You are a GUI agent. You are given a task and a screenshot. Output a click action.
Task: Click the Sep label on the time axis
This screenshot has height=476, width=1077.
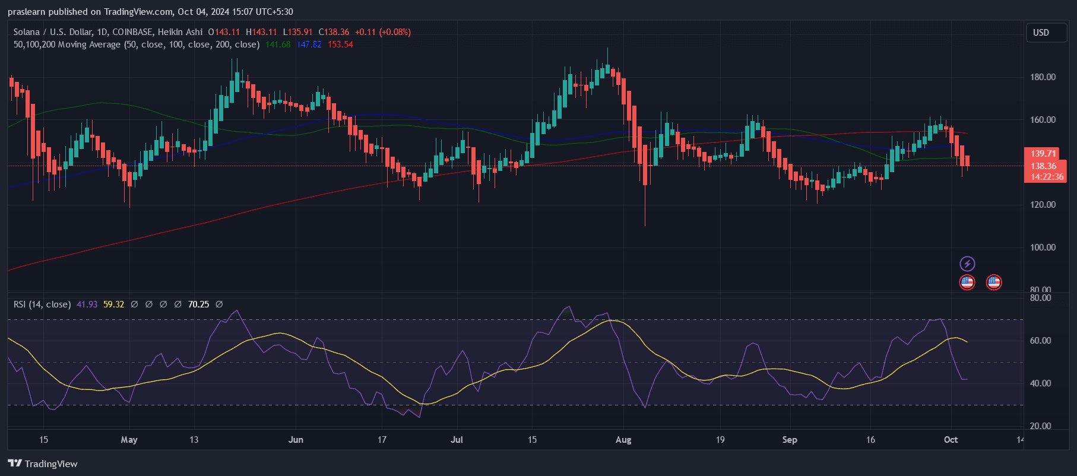click(x=790, y=440)
